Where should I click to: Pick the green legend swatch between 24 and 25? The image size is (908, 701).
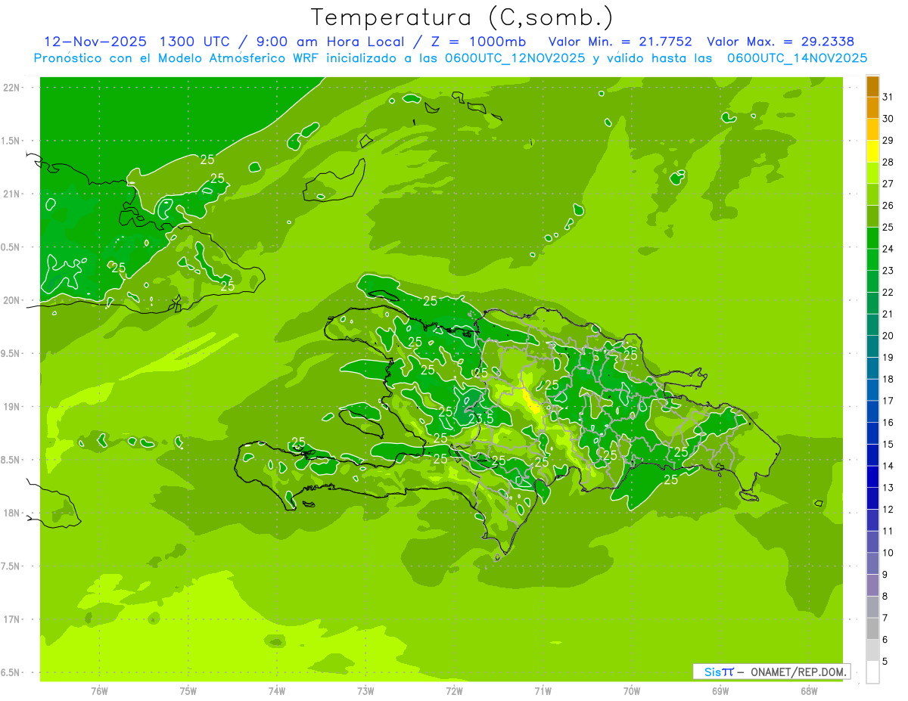pos(872,238)
